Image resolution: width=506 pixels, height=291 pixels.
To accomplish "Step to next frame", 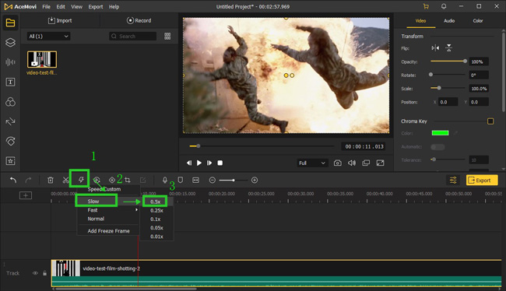I will click(209, 163).
